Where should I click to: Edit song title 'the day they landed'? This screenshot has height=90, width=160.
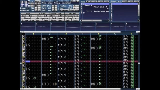(x=60, y=3)
